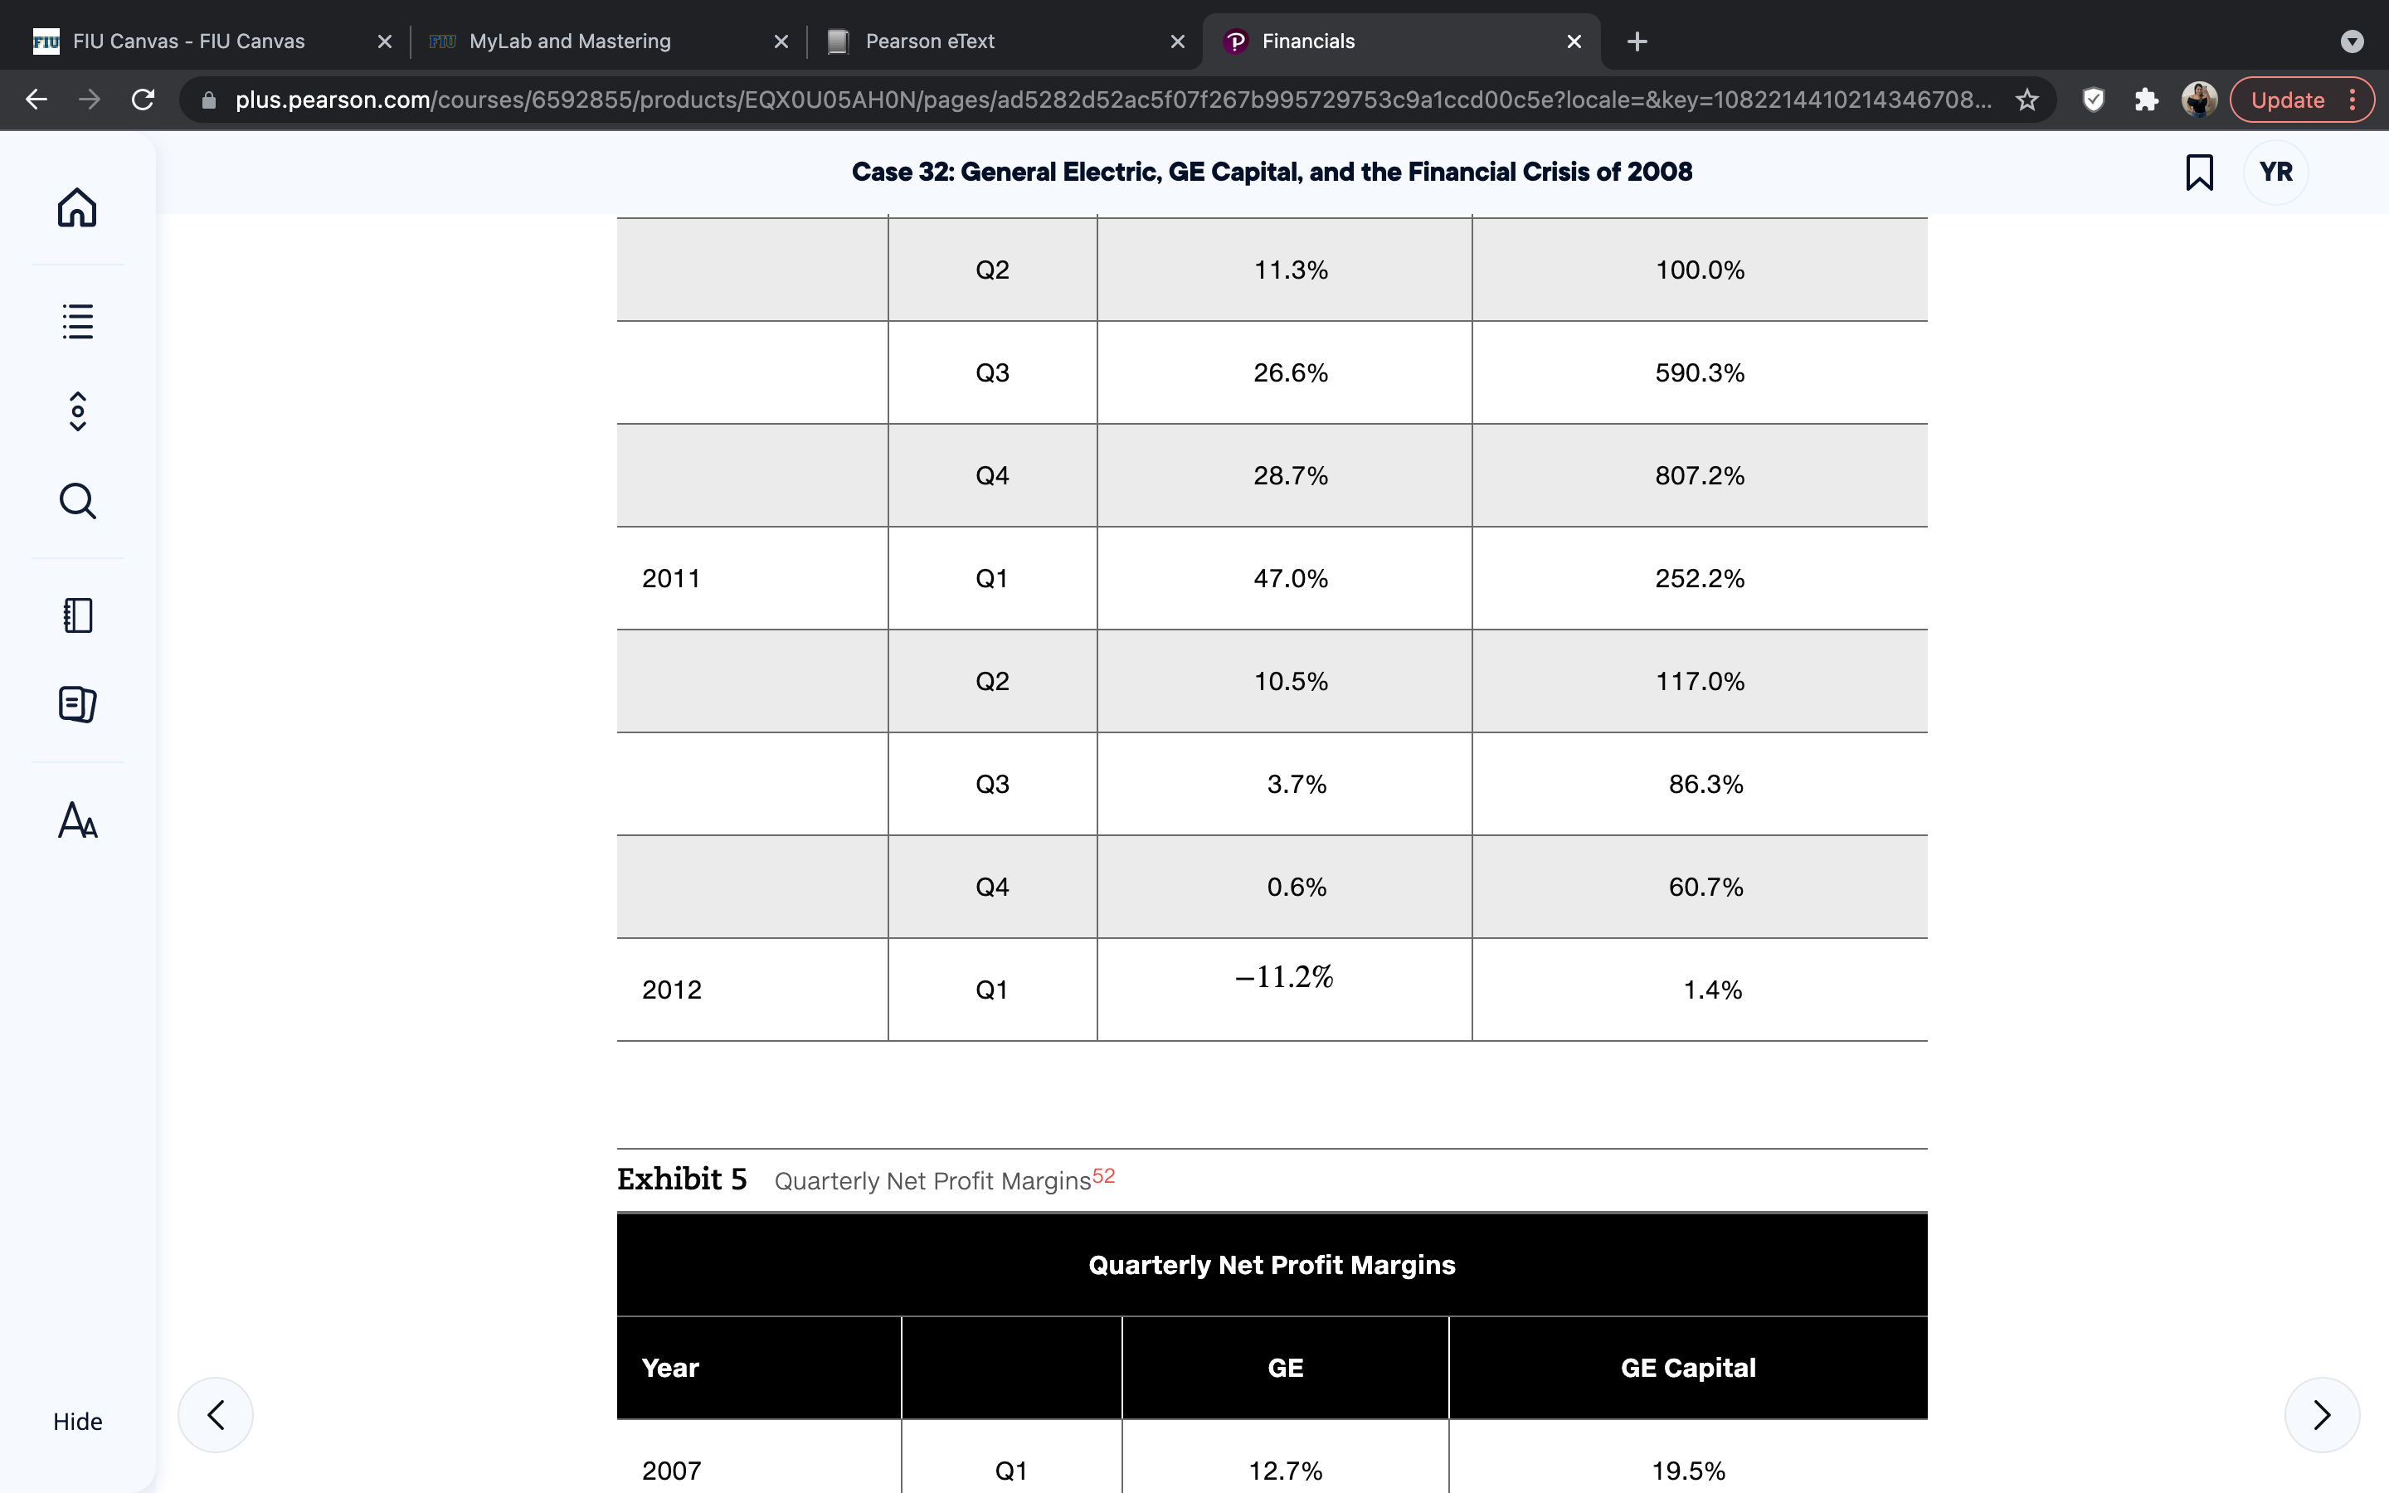Click the 28.7% table cell

pyautogui.click(x=1284, y=475)
